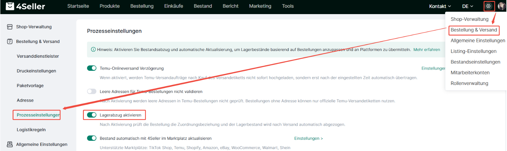This screenshot has height=151, width=507.
Task: Disable the Temu-Onlineversand Verzögerung toggle
Action: point(92,68)
